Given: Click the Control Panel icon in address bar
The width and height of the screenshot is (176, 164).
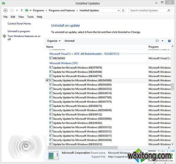Looking at the screenshot, I should coord(28,11).
